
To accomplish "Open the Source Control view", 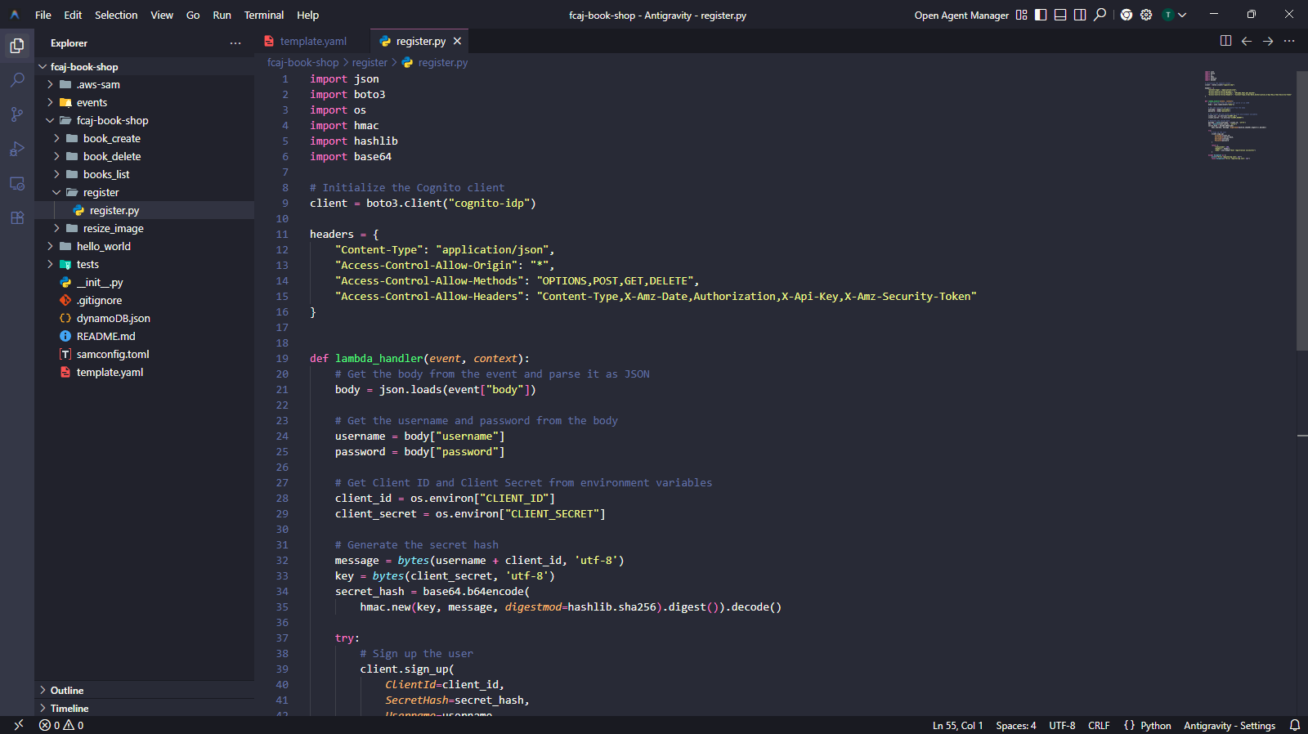I will click(x=17, y=114).
